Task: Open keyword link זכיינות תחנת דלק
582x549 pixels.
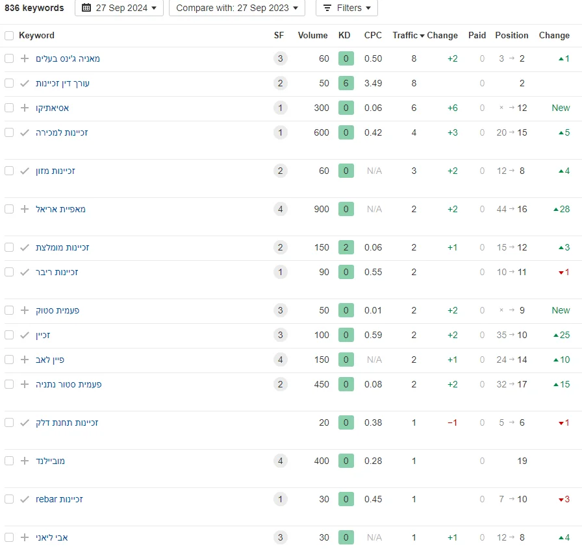Action: coord(67,423)
